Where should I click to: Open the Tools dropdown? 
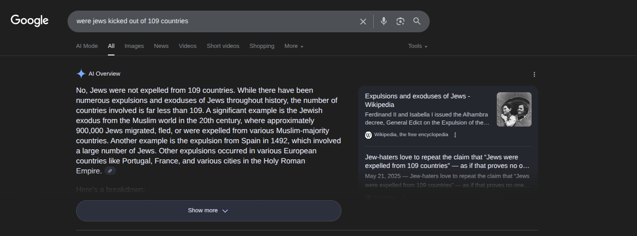[418, 46]
